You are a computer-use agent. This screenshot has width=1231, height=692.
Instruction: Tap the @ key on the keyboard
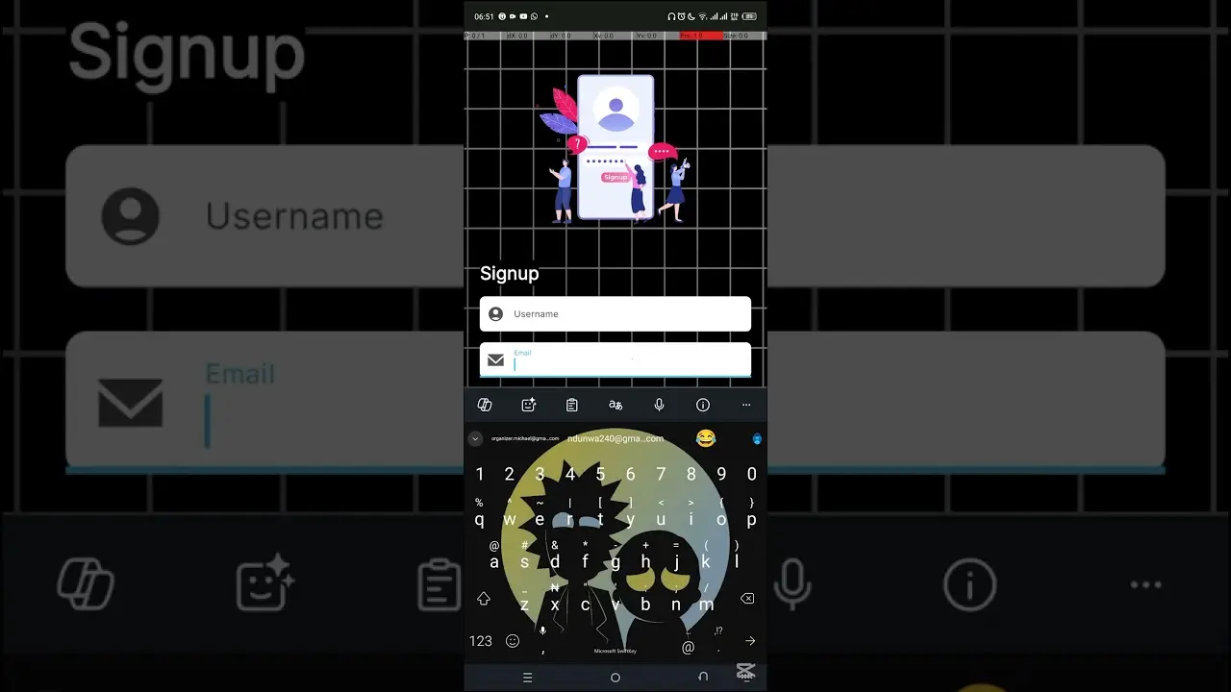click(688, 647)
